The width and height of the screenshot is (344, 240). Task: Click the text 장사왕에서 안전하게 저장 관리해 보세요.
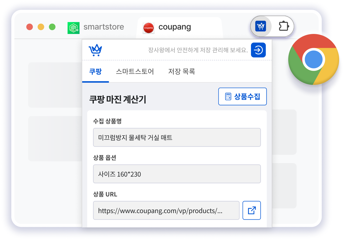pos(198,50)
